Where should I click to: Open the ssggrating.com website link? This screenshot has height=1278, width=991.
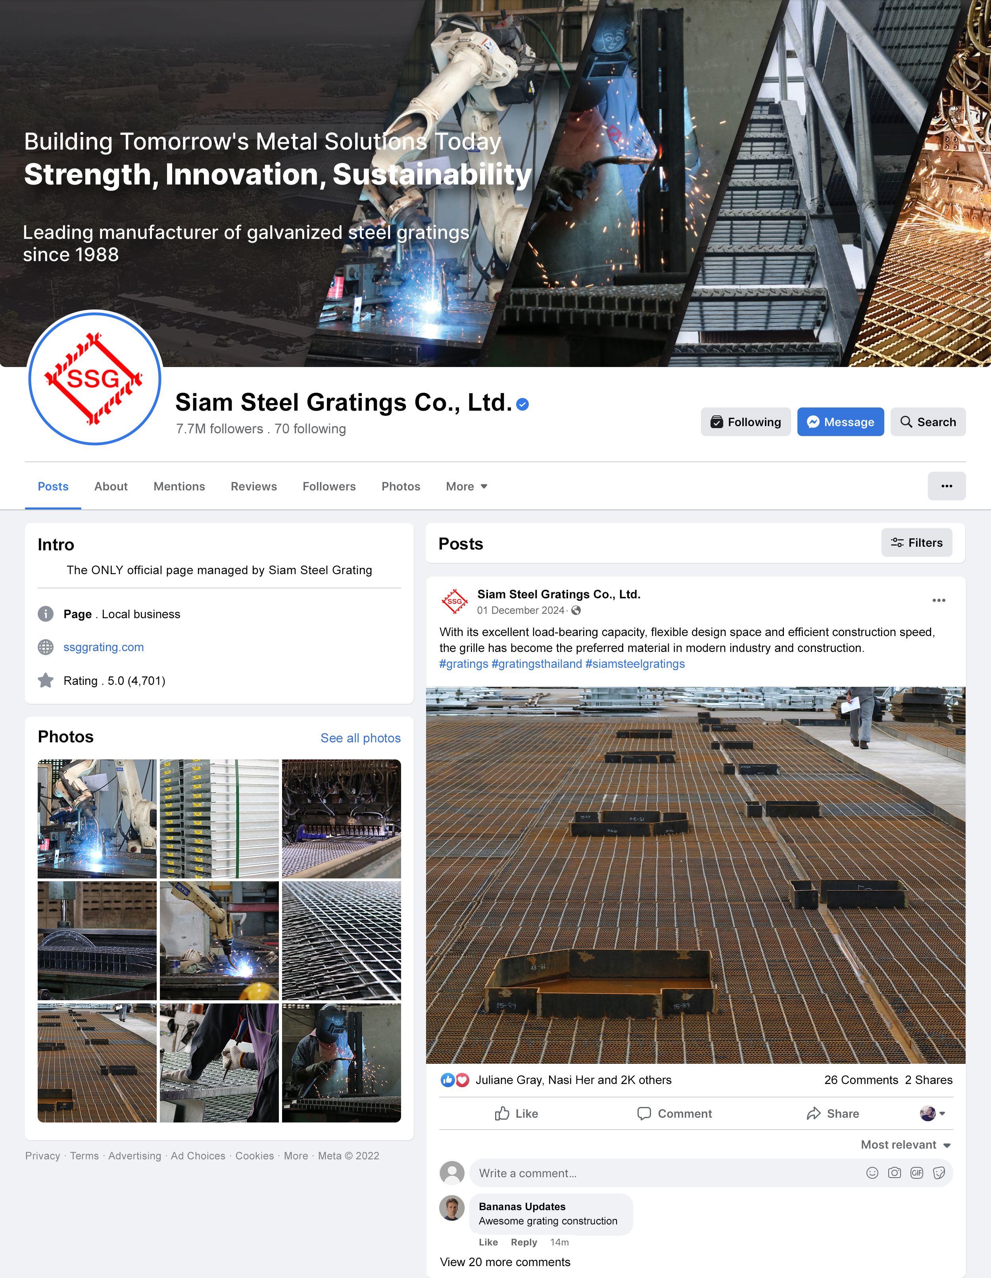(104, 647)
